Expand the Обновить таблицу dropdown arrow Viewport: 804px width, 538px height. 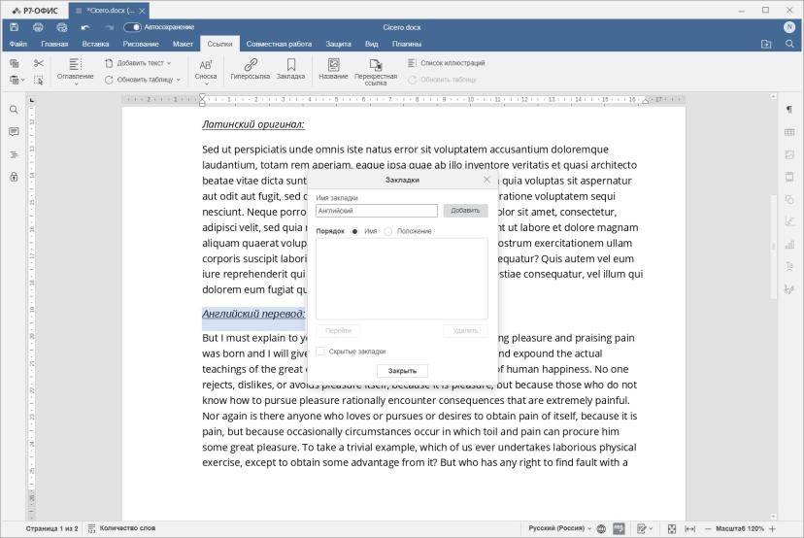coord(179,80)
